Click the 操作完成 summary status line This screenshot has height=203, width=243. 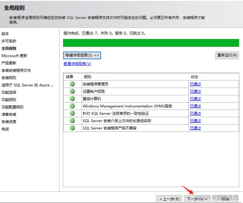click(104, 33)
